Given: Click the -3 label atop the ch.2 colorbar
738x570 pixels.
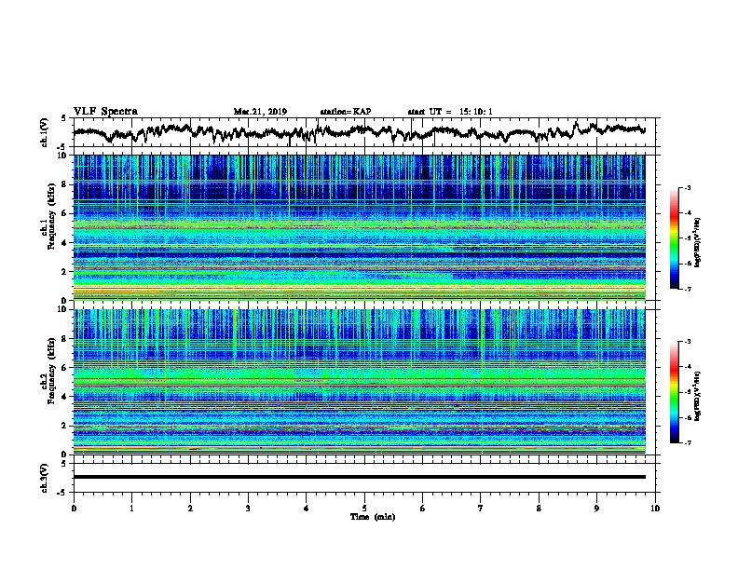Looking at the screenshot, I should [687, 342].
